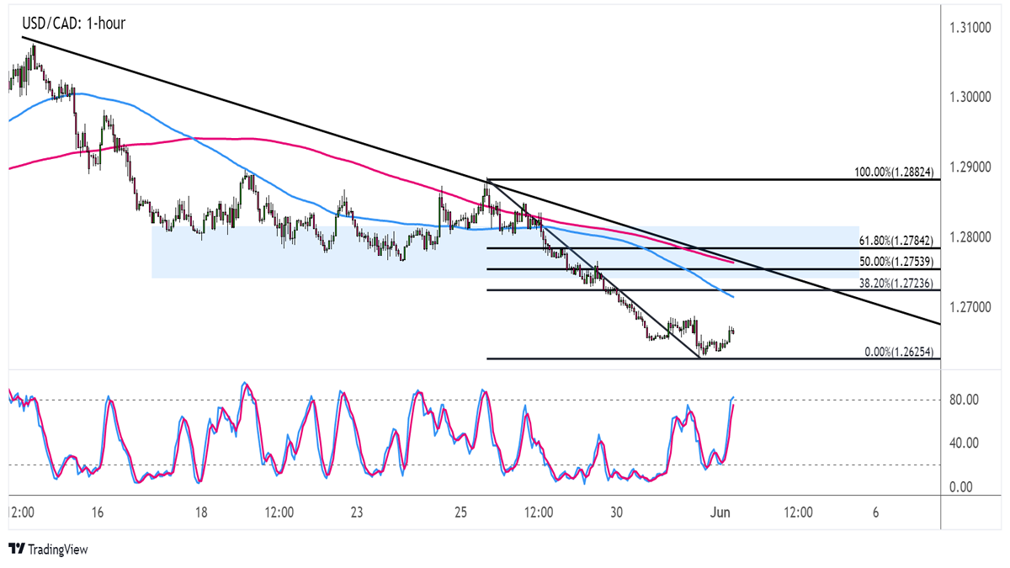
Task: Click the 30 date label on time axis
Action: click(x=616, y=512)
